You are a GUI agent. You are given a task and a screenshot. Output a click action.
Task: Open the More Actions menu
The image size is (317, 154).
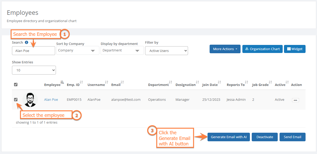[225, 49]
